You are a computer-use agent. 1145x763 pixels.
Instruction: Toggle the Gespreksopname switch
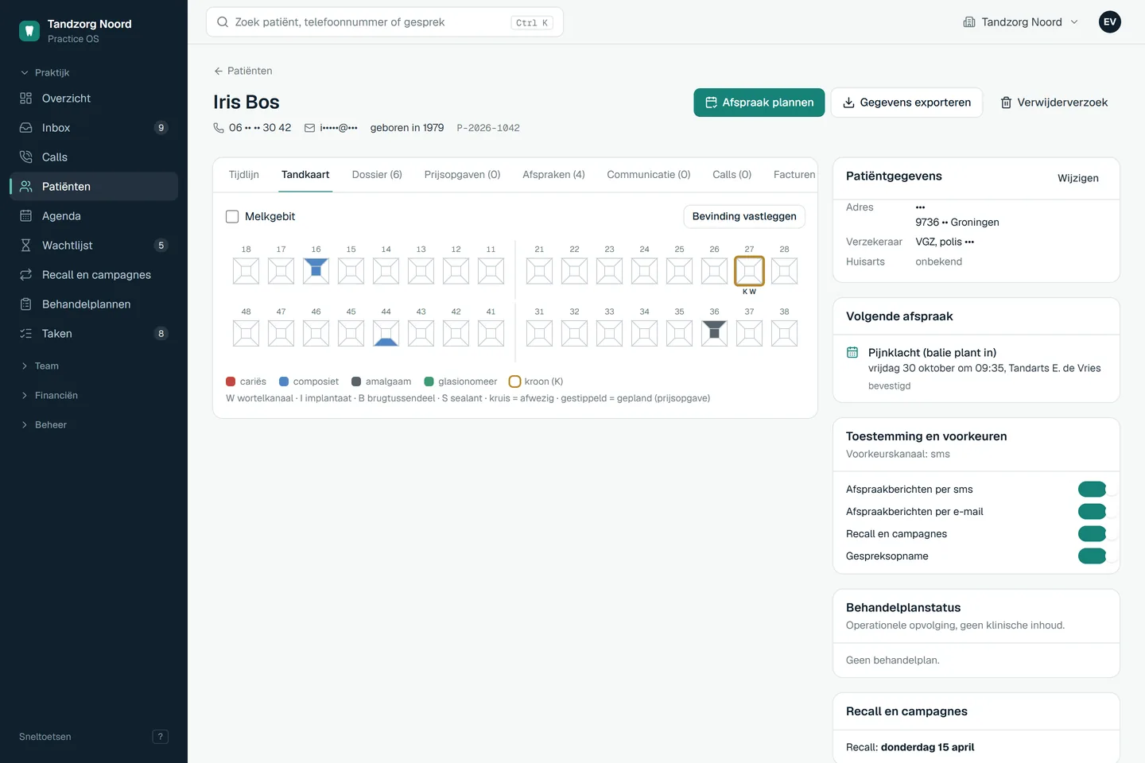pos(1093,556)
